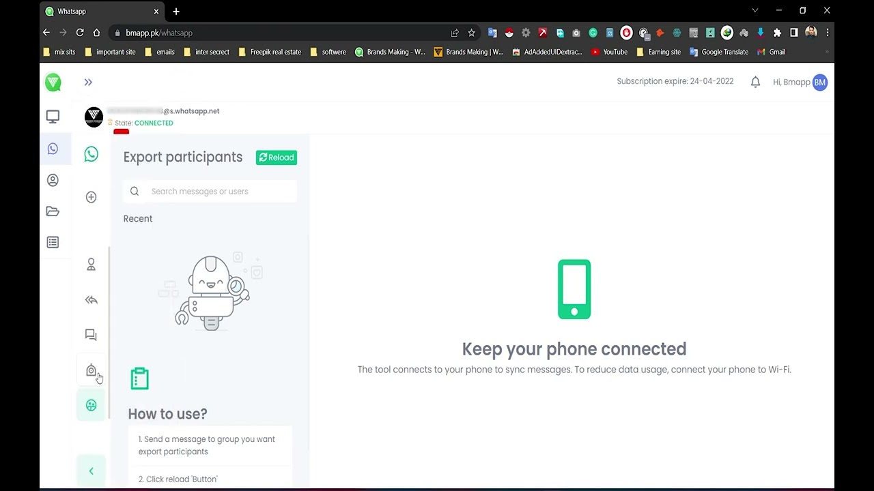Click the green WhatsApp logo in submenu
This screenshot has height=491, width=874.
tap(91, 154)
